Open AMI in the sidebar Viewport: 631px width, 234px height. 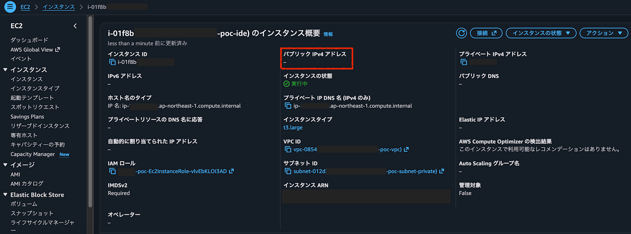(x=15, y=174)
